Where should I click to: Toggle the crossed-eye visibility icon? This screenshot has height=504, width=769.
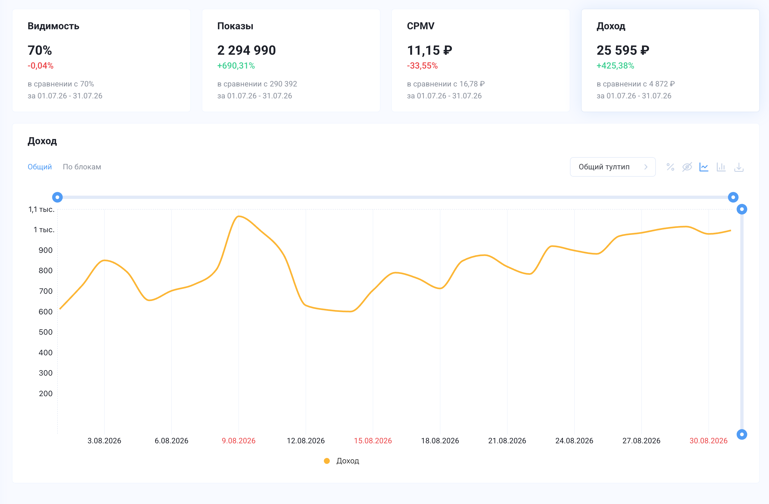687,167
